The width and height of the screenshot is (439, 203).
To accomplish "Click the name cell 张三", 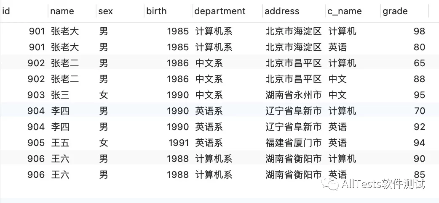I will 60,95.
